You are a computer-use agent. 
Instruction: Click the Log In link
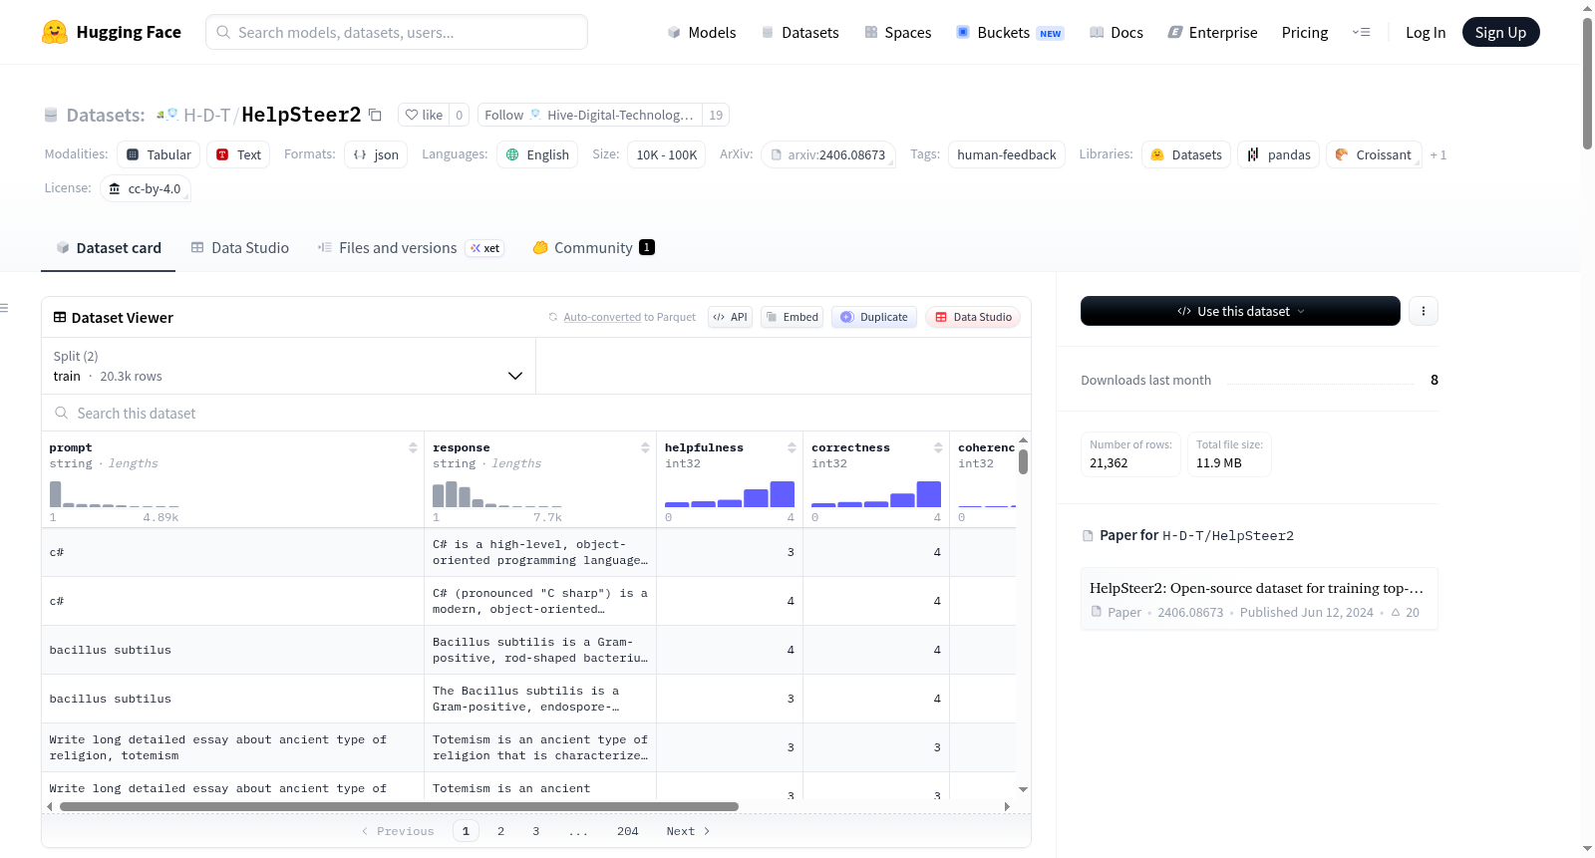(1426, 33)
